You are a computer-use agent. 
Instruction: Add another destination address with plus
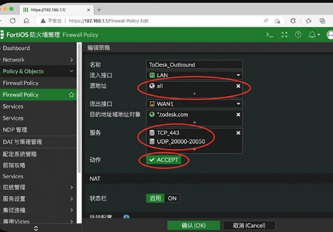(x=194, y=122)
